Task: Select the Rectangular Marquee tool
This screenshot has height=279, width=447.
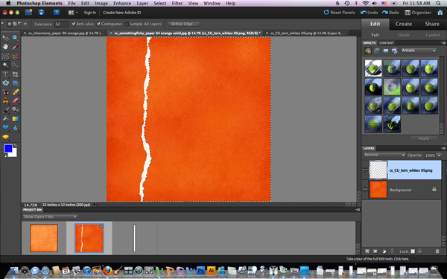Action: (5, 56)
